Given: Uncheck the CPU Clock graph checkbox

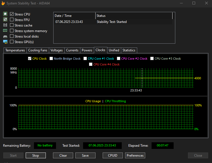Looking at the screenshot, I should point(30,59).
